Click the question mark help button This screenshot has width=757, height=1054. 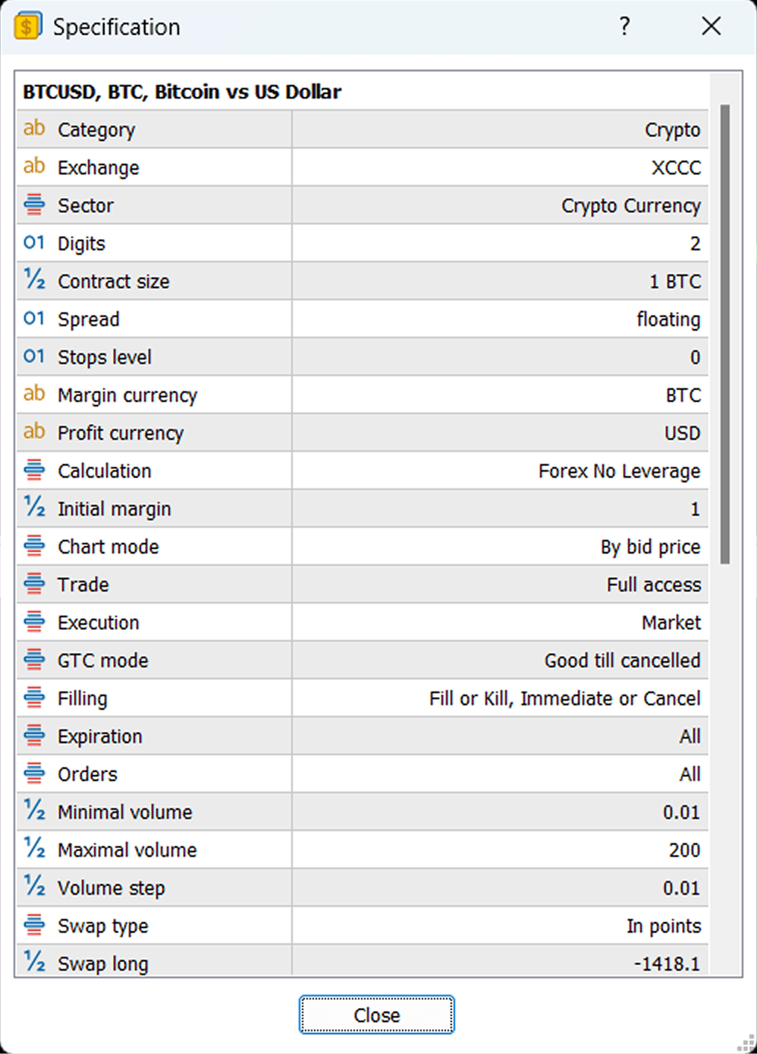[x=624, y=27]
